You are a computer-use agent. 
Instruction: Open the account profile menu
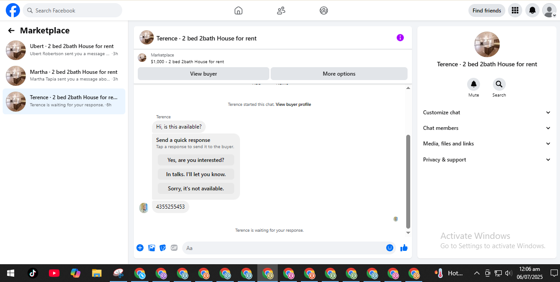pos(549,10)
